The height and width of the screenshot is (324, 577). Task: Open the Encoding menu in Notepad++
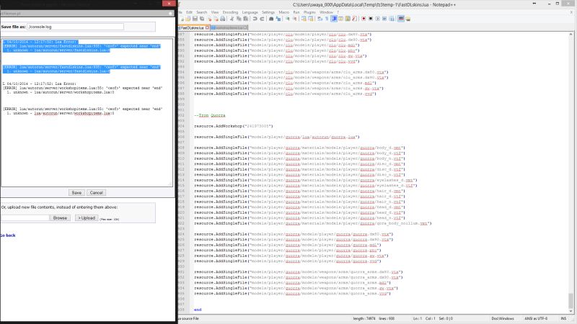pyautogui.click(x=230, y=12)
